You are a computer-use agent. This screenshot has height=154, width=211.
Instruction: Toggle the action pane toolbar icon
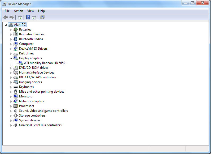pos(34,17)
